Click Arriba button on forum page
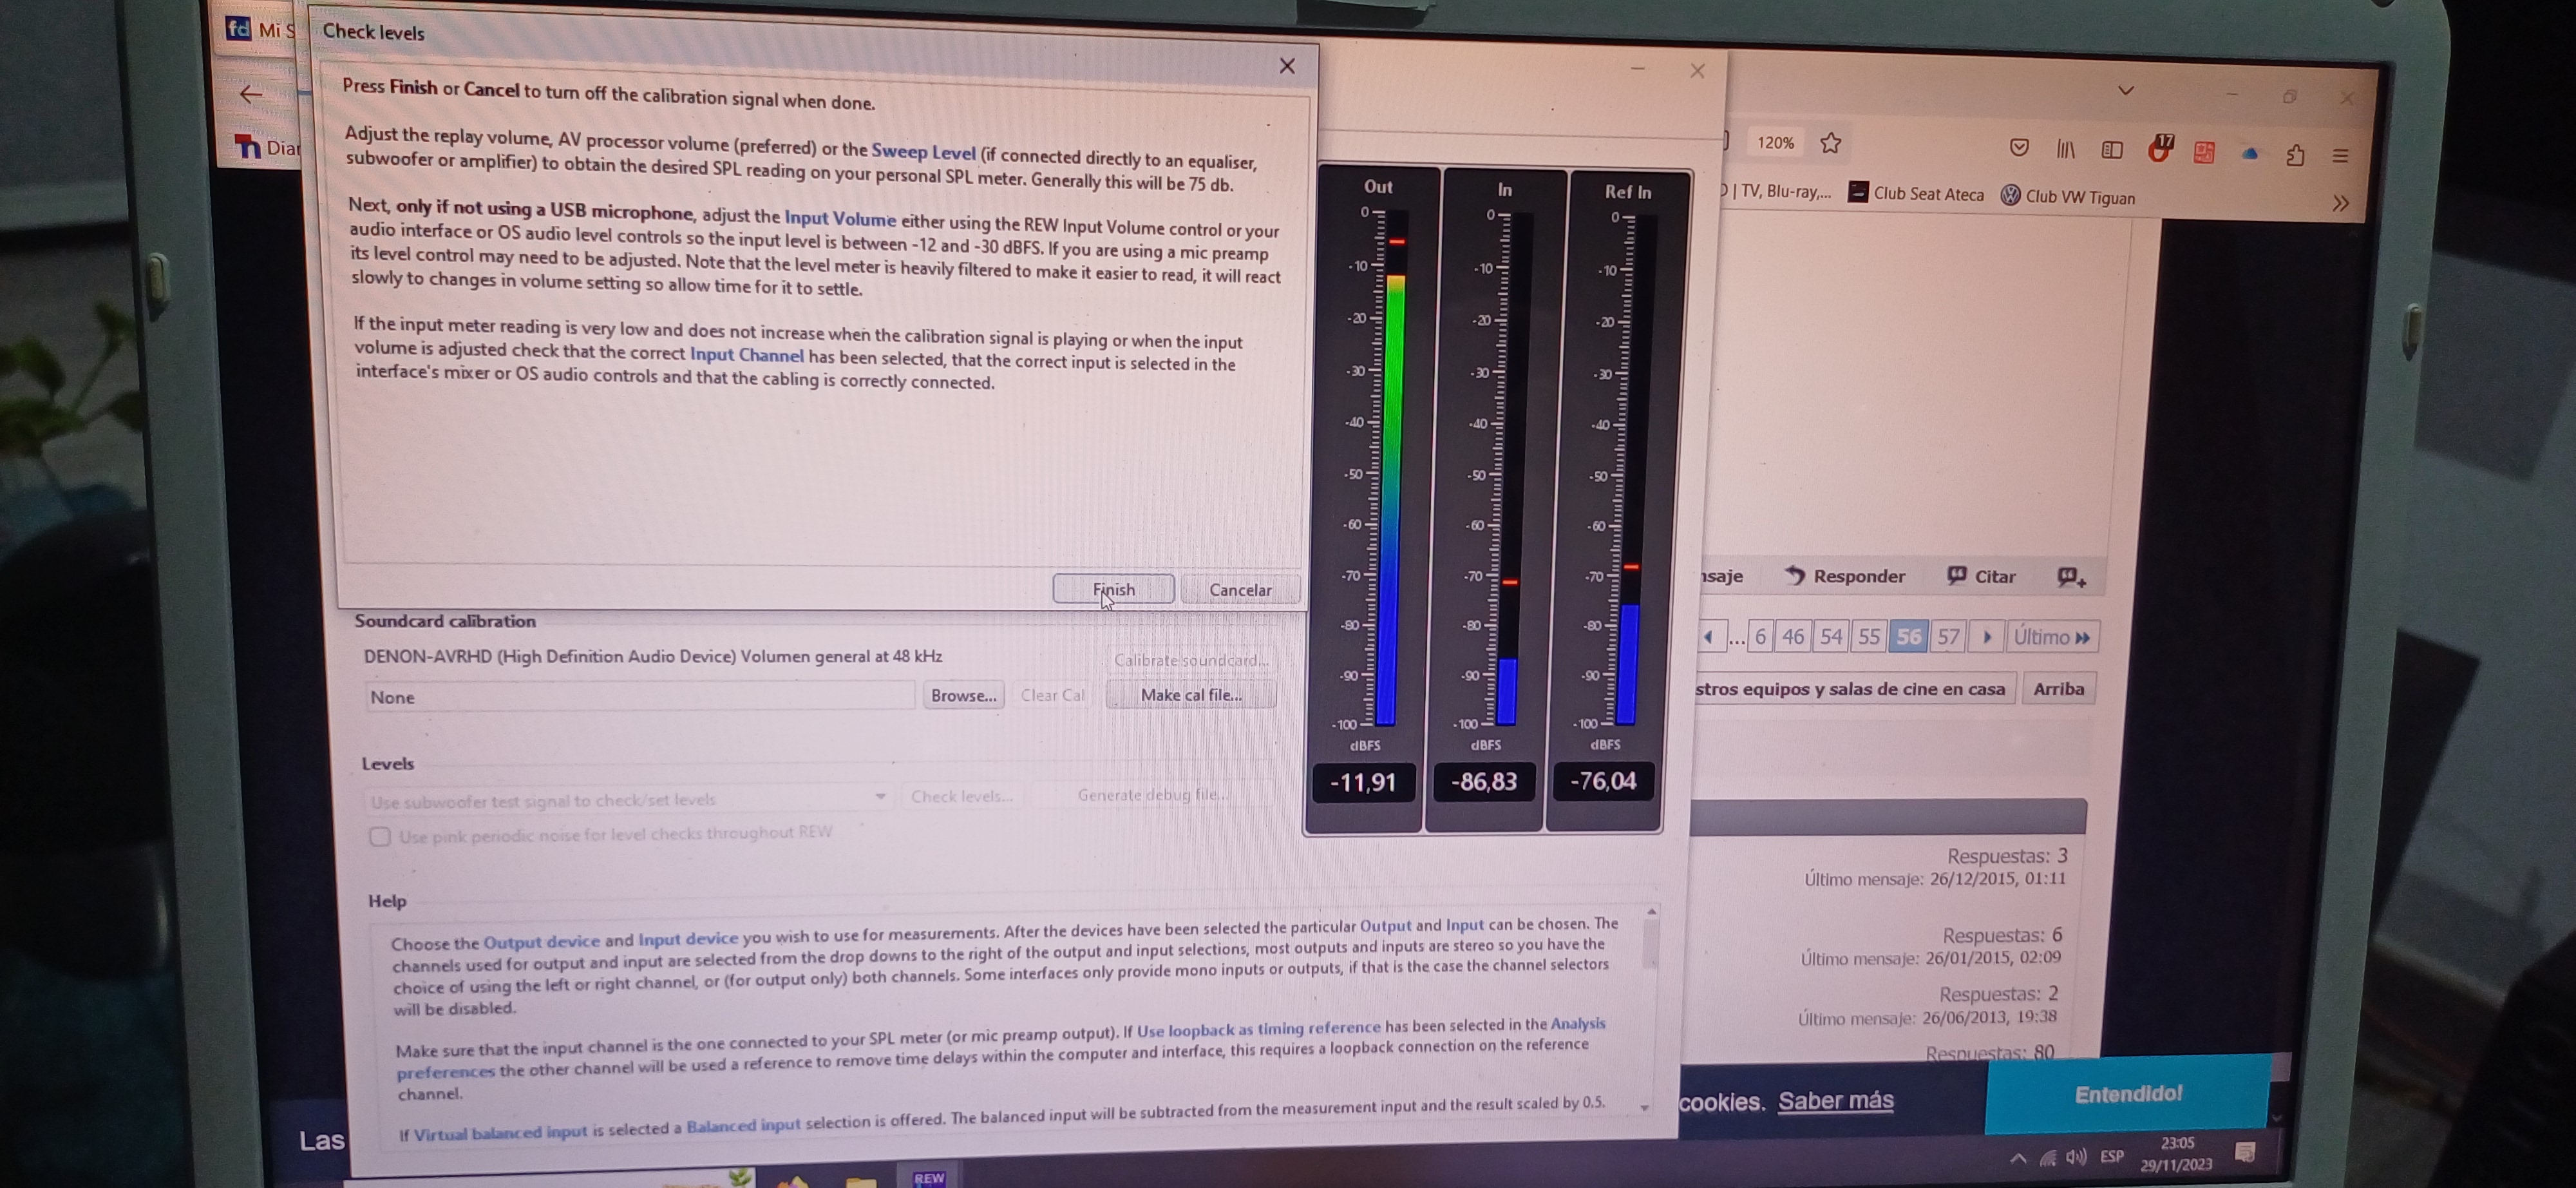 [2058, 688]
